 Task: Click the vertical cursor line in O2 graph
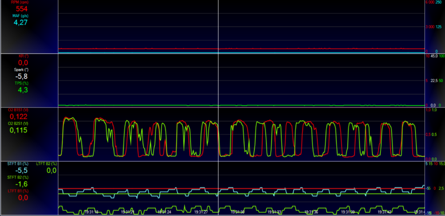(x=218, y=134)
